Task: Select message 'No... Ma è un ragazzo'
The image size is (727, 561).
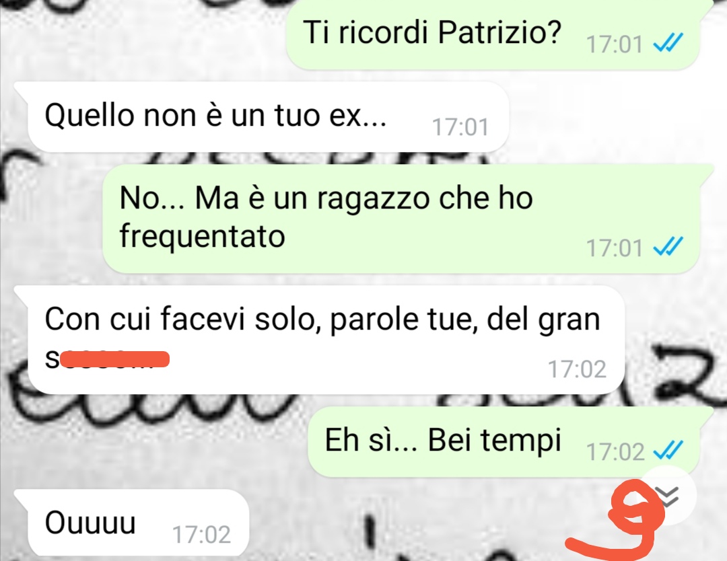Action: tap(401, 218)
